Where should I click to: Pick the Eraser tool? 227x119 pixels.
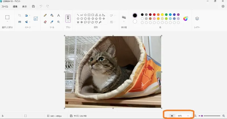[x=45, y=22]
